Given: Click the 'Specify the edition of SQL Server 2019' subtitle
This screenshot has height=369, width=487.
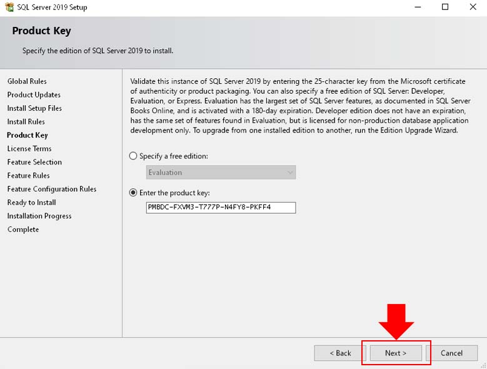Looking at the screenshot, I should tap(98, 51).
